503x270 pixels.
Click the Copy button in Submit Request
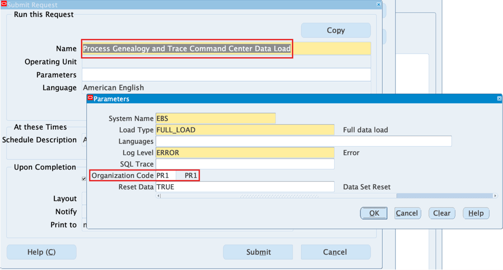(336, 30)
